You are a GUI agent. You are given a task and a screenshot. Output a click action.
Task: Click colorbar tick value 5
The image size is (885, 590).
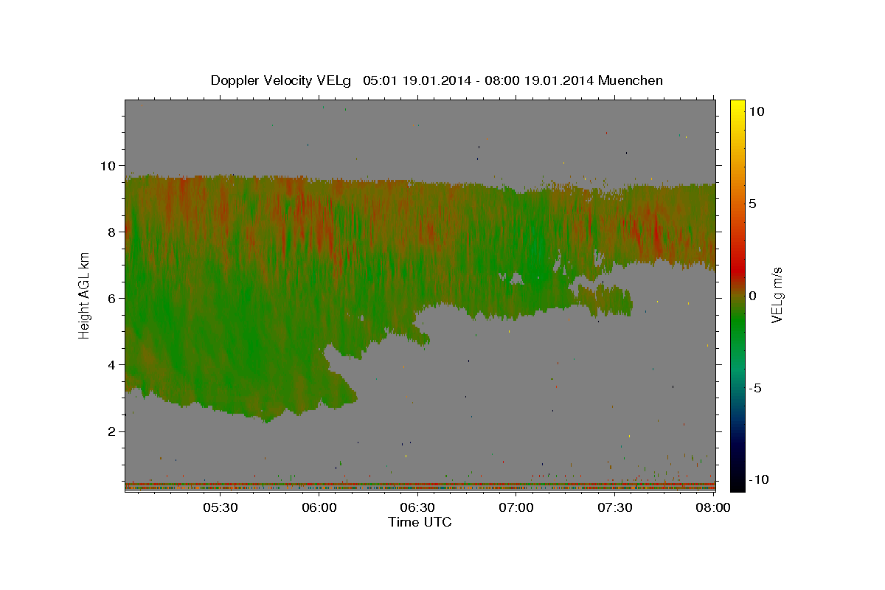point(752,204)
